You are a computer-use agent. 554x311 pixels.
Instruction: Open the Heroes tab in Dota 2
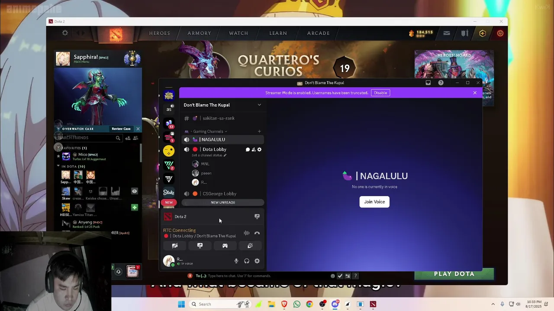[159, 33]
